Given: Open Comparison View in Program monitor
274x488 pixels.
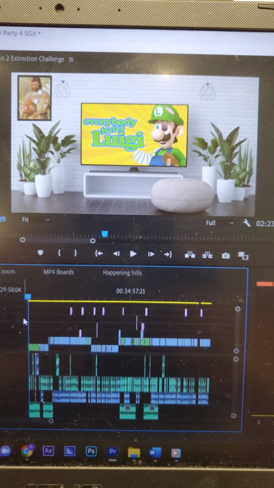Looking at the screenshot, I should [x=243, y=256].
